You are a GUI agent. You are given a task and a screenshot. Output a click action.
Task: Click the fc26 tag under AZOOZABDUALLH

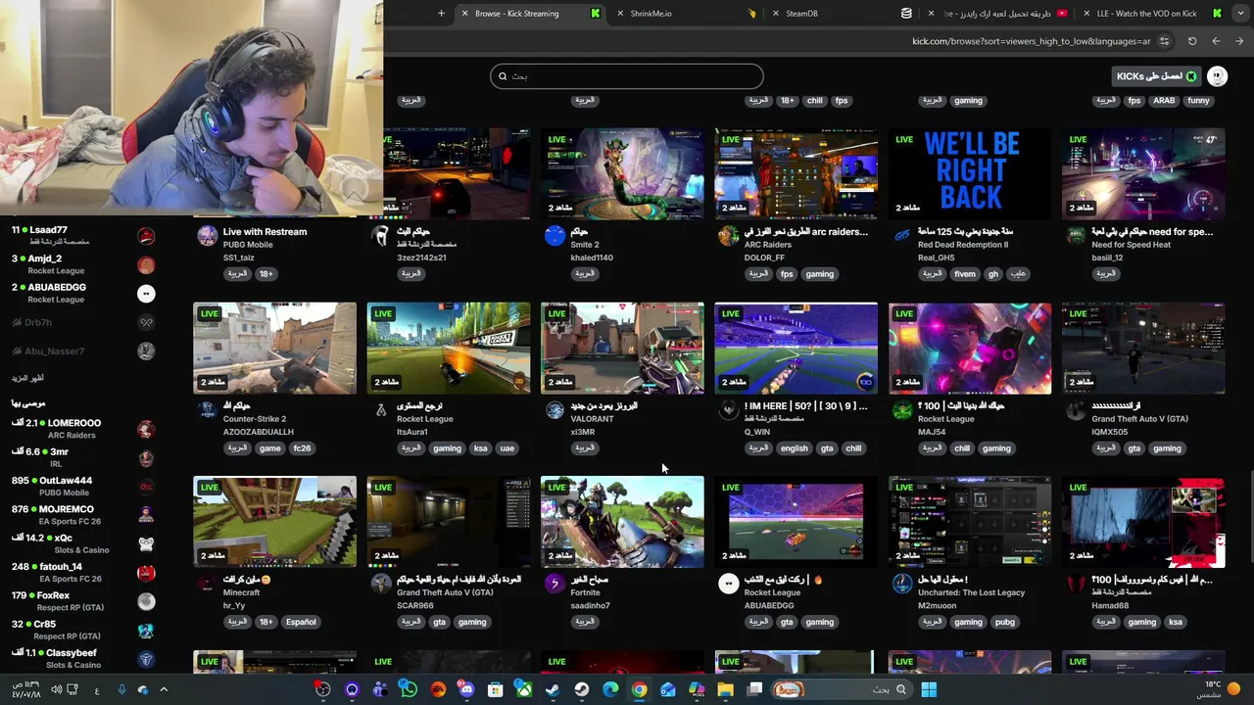(x=302, y=448)
